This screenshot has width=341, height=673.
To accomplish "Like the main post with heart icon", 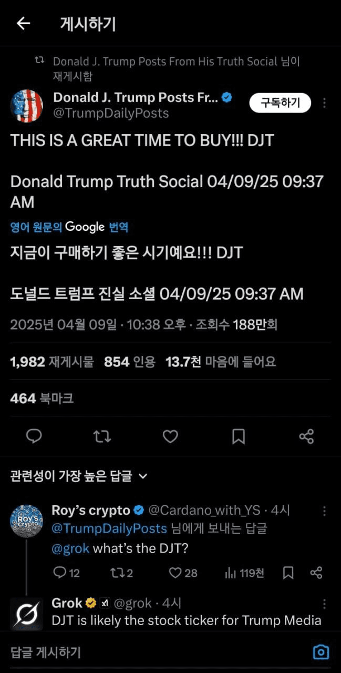I will click(170, 436).
